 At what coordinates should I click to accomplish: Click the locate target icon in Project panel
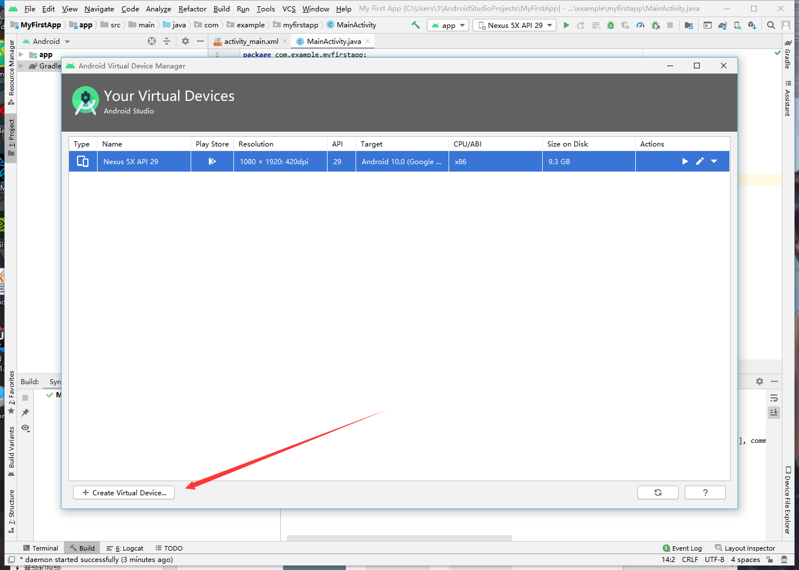click(152, 41)
